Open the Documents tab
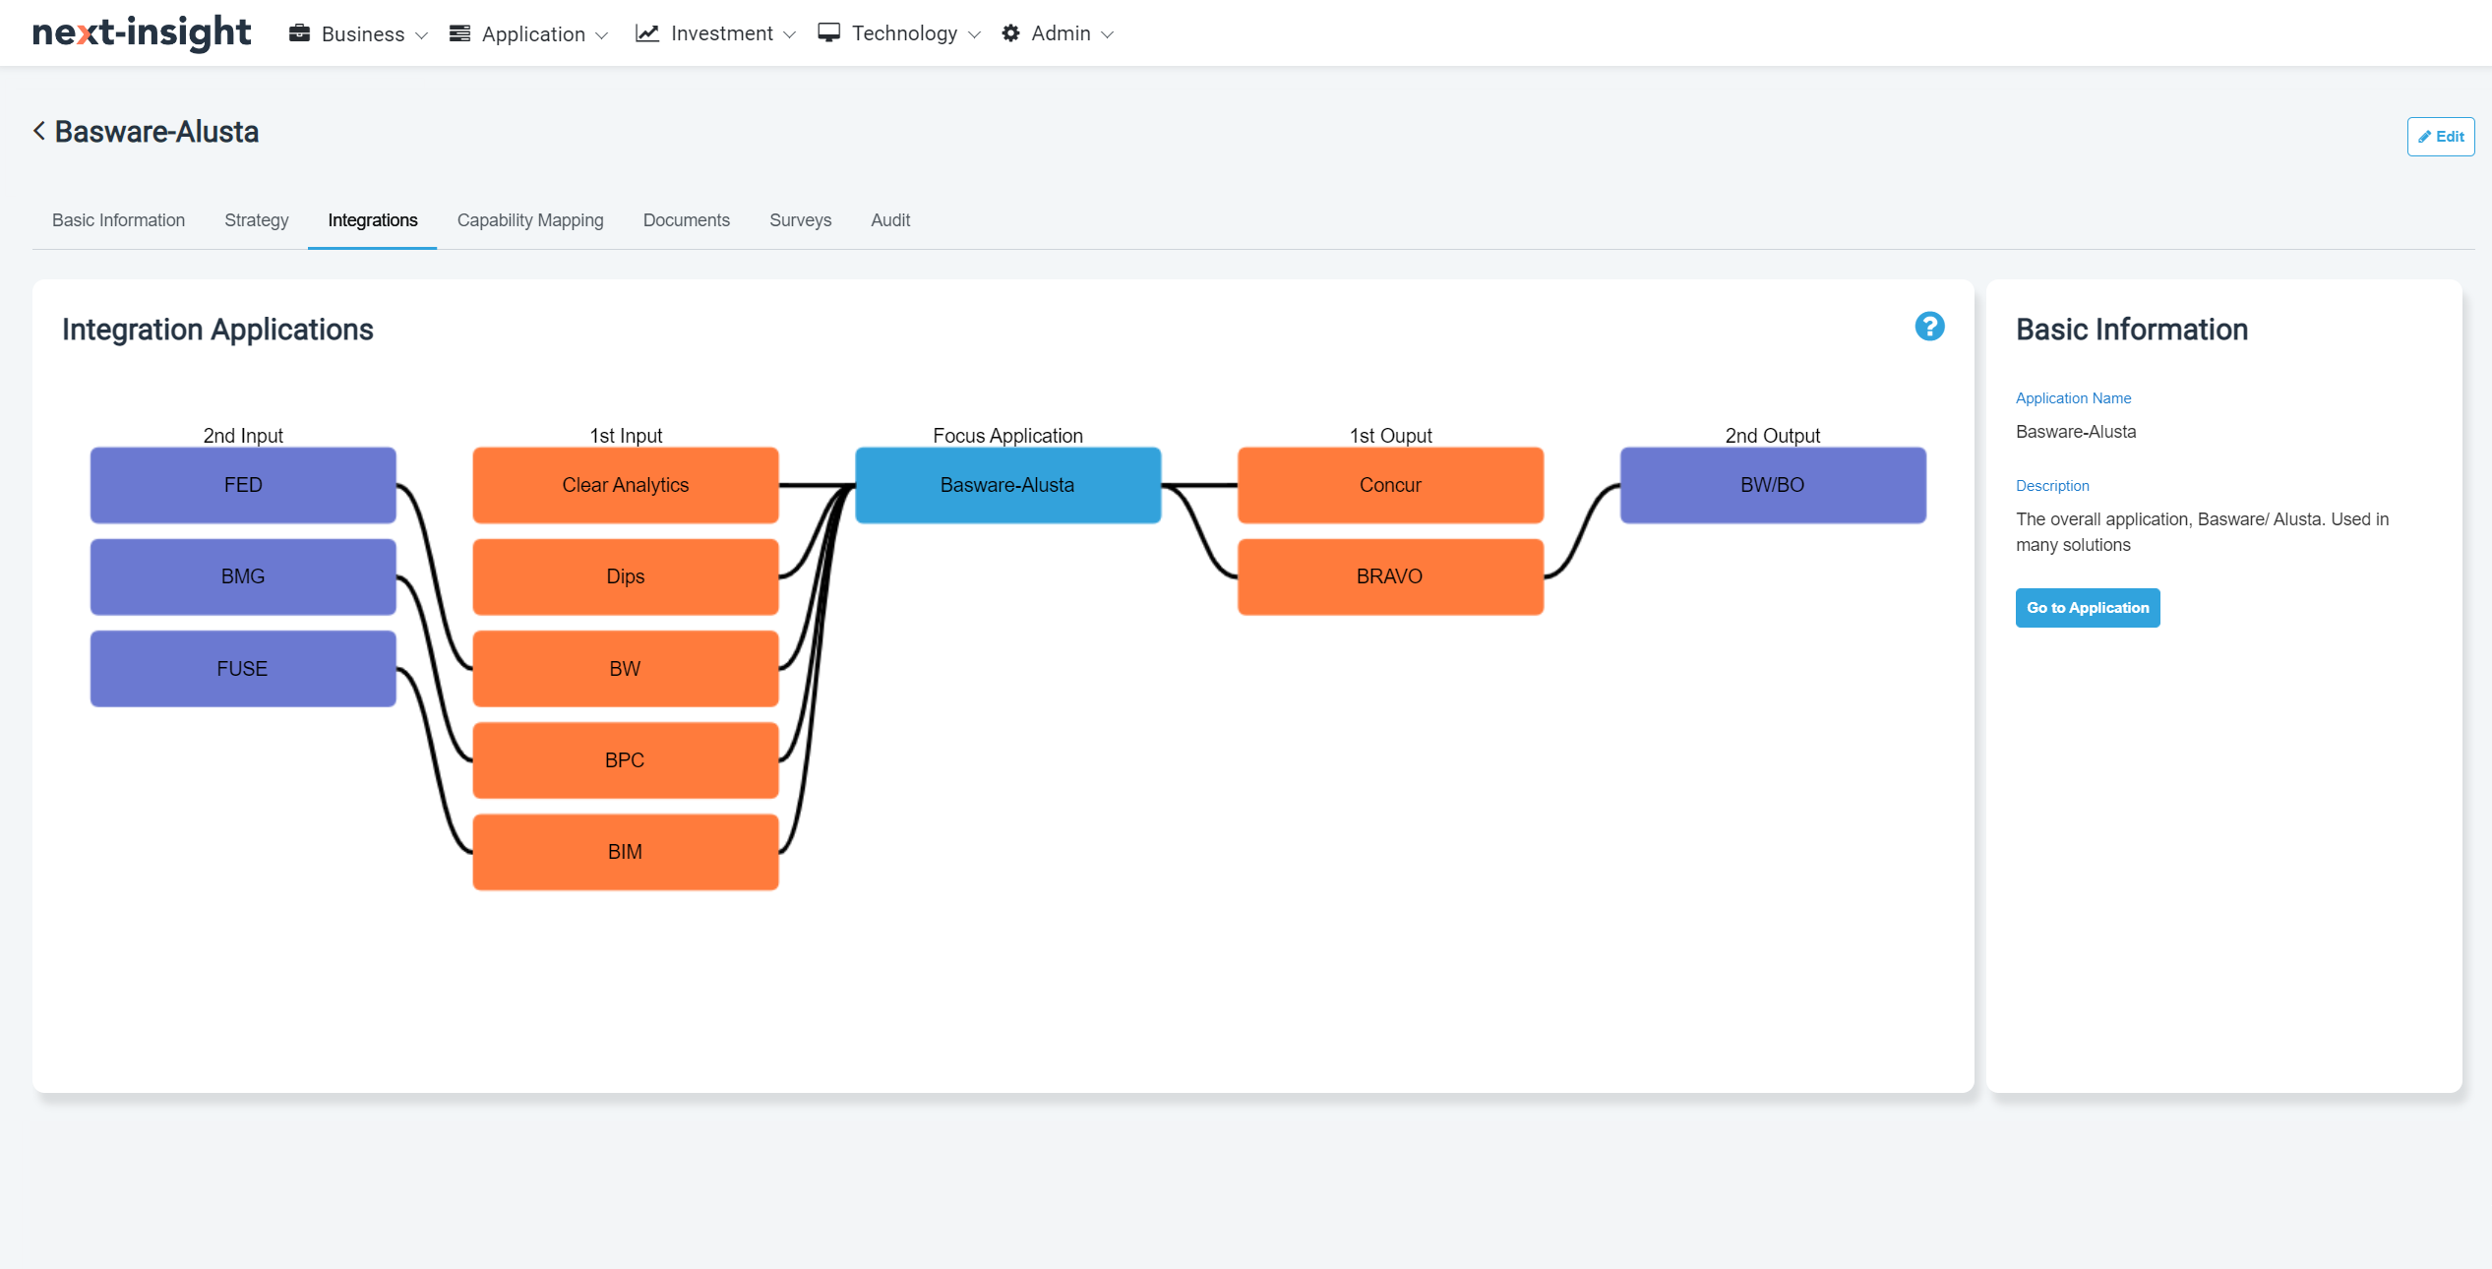This screenshot has width=2492, height=1269. click(x=687, y=220)
